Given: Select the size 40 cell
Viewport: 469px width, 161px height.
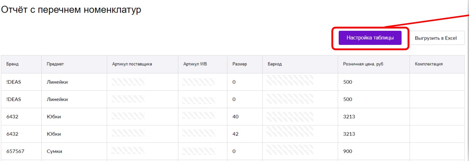Looking at the screenshot, I should 245,116.
